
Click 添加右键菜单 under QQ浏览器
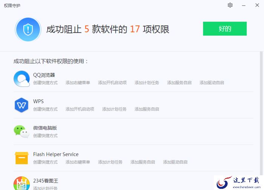[78, 83]
